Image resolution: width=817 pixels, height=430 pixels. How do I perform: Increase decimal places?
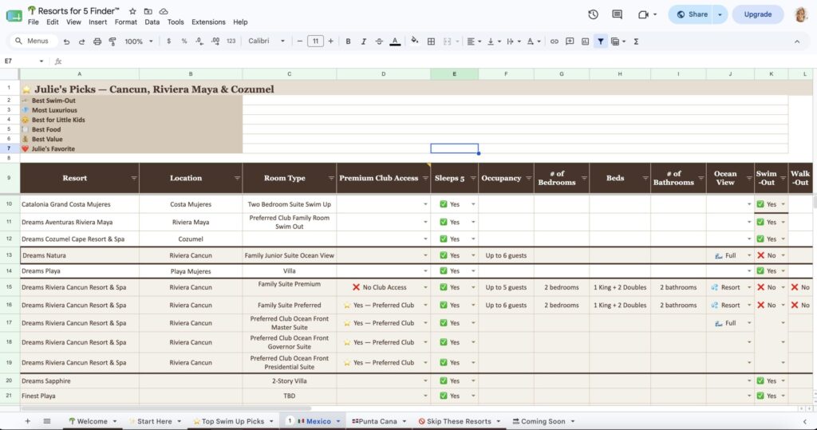point(215,41)
